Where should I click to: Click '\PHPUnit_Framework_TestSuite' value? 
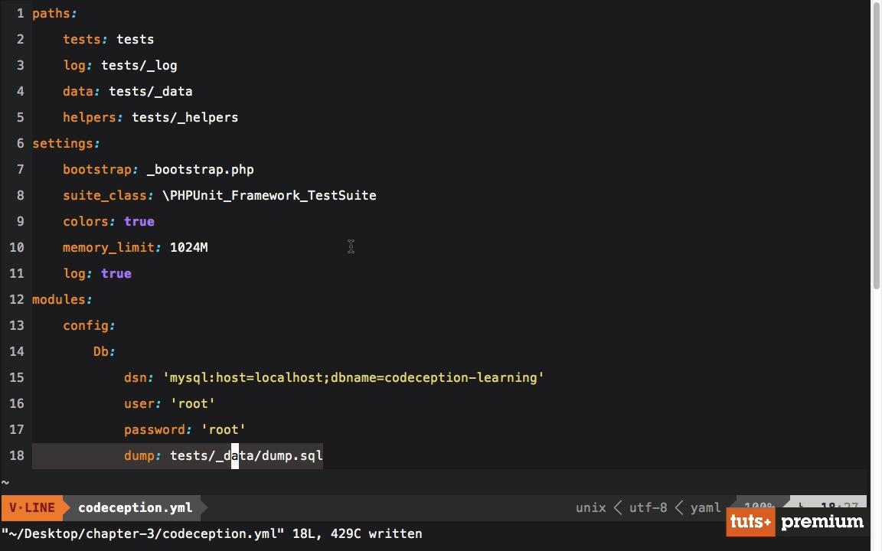click(269, 195)
